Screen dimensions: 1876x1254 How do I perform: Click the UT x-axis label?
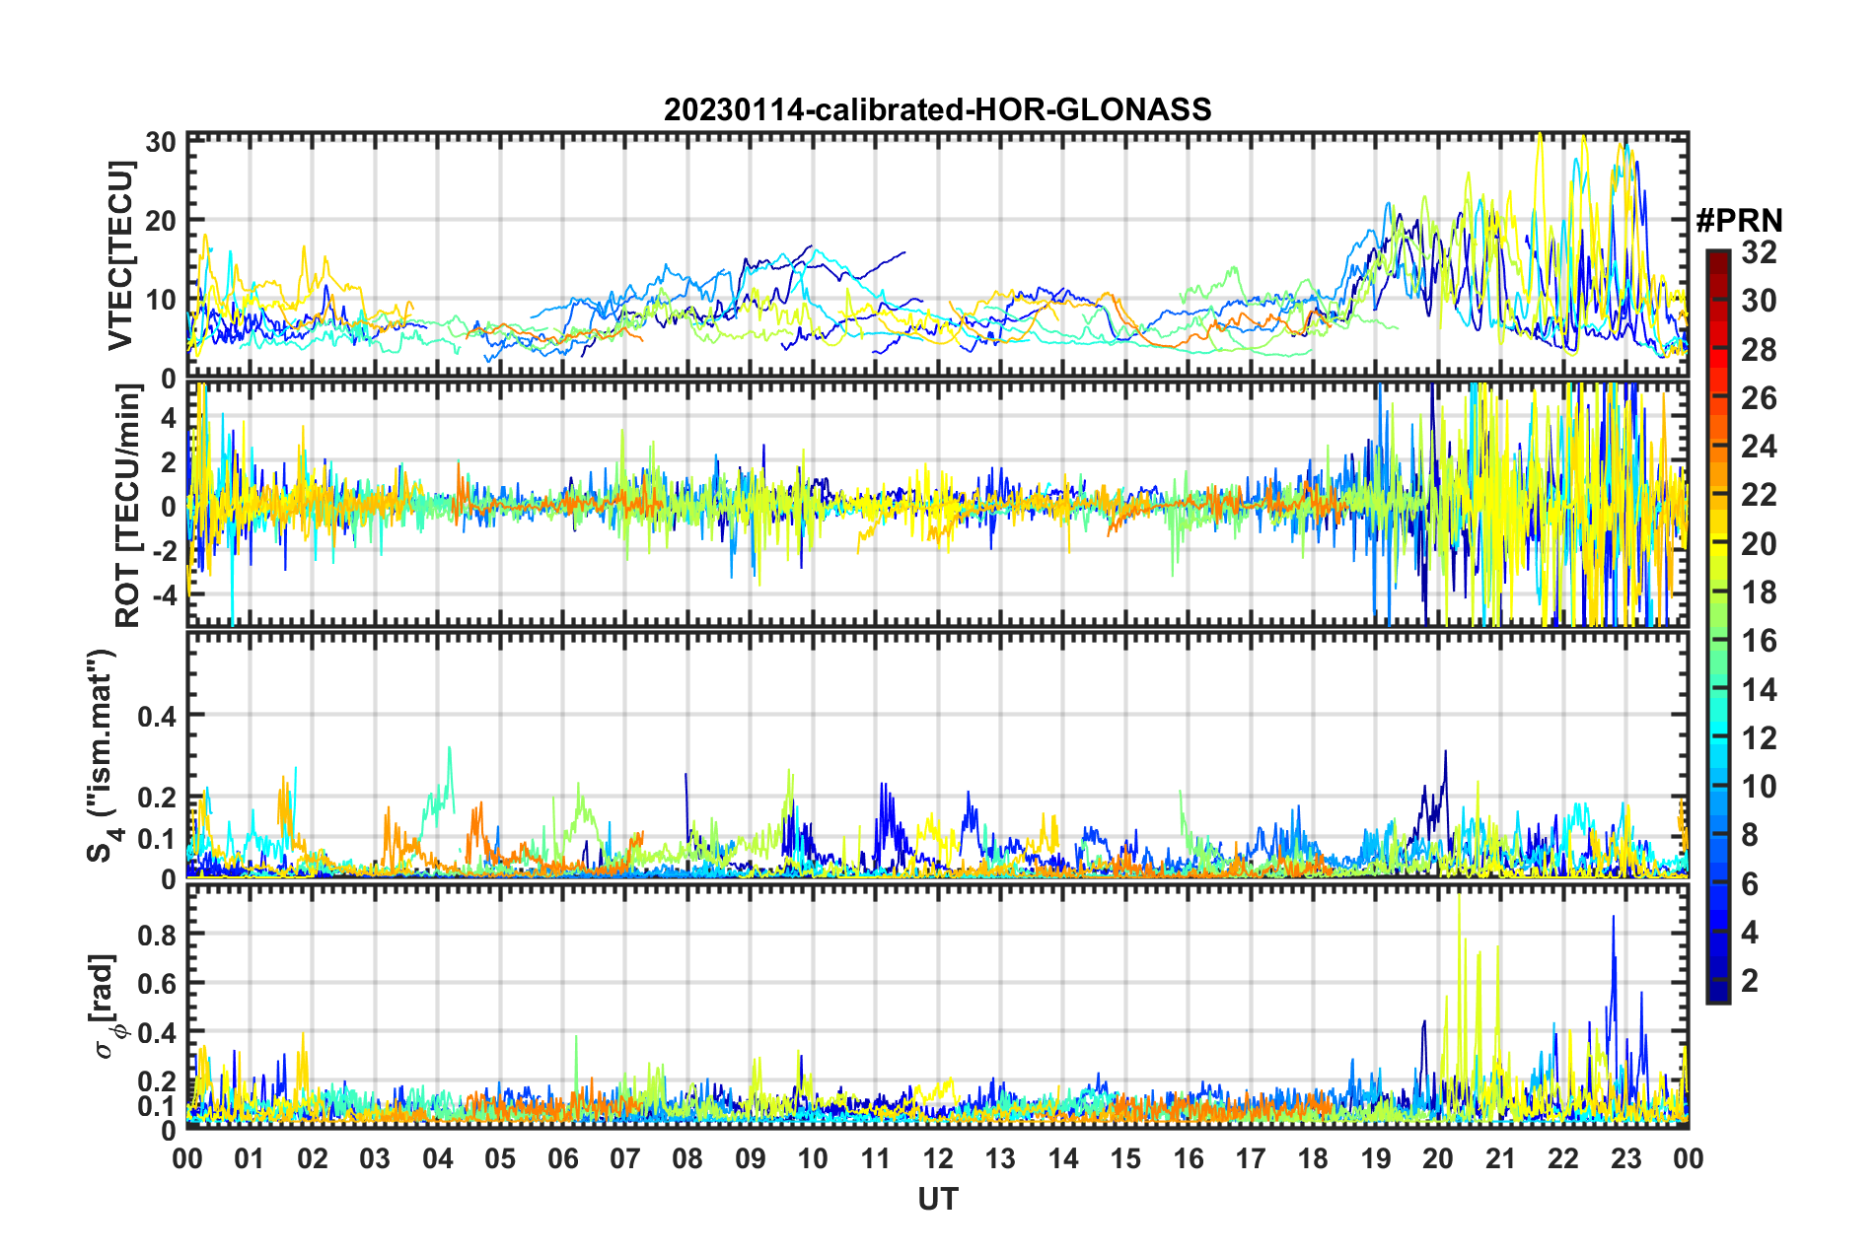click(x=937, y=1200)
